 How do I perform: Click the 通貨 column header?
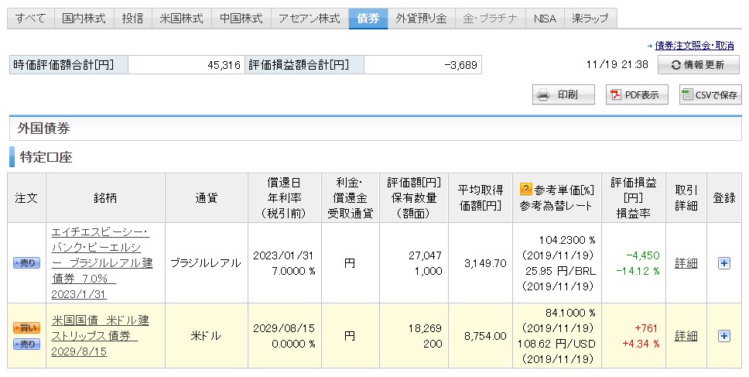tap(207, 198)
